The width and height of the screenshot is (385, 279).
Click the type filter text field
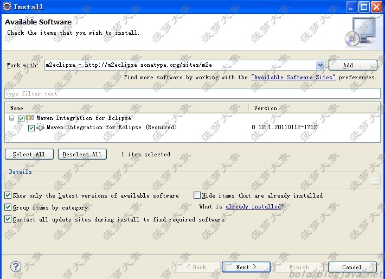(193, 93)
